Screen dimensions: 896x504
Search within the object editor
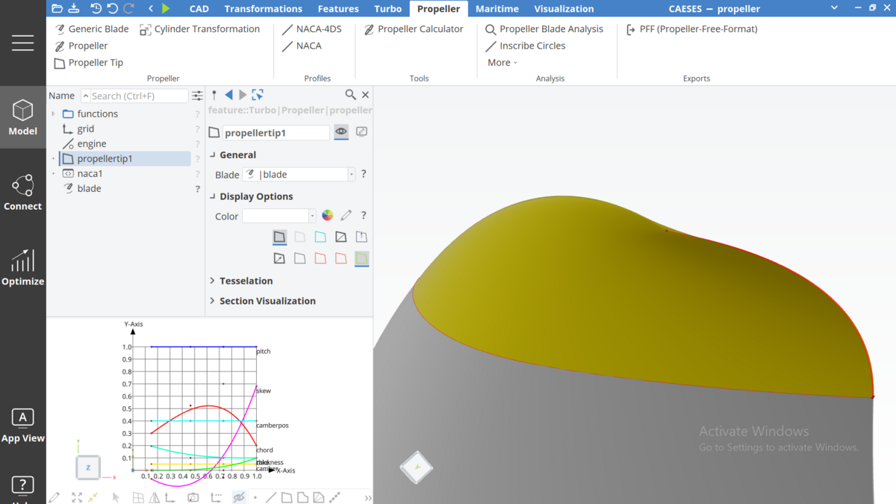click(350, 95)
